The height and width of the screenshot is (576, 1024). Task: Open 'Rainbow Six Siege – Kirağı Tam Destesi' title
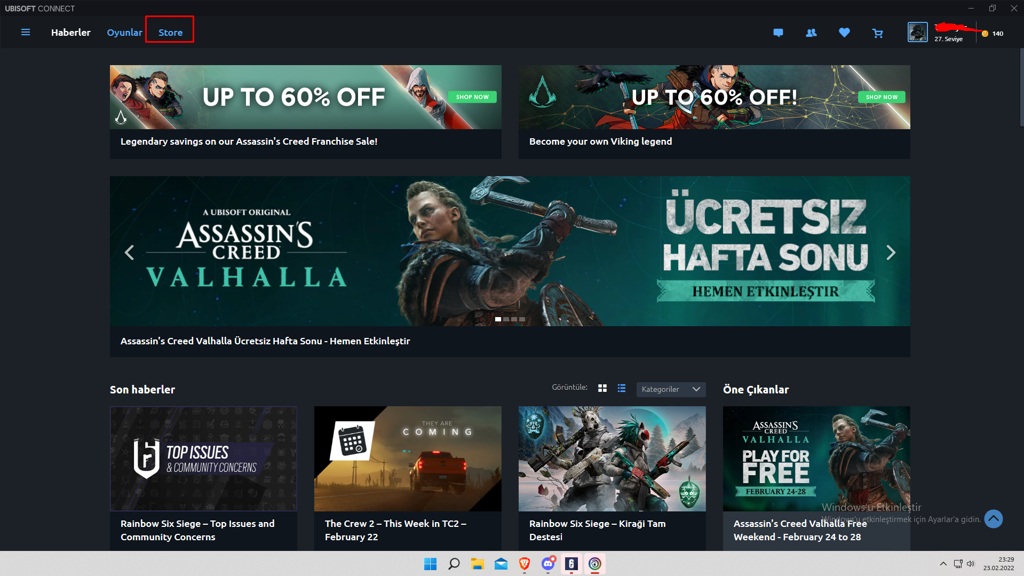(597, 531)
